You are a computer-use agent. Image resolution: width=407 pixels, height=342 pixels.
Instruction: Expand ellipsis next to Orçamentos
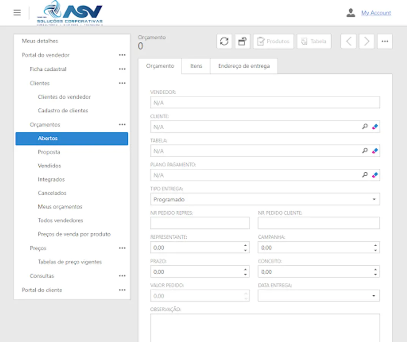click(x=122, y=125)
